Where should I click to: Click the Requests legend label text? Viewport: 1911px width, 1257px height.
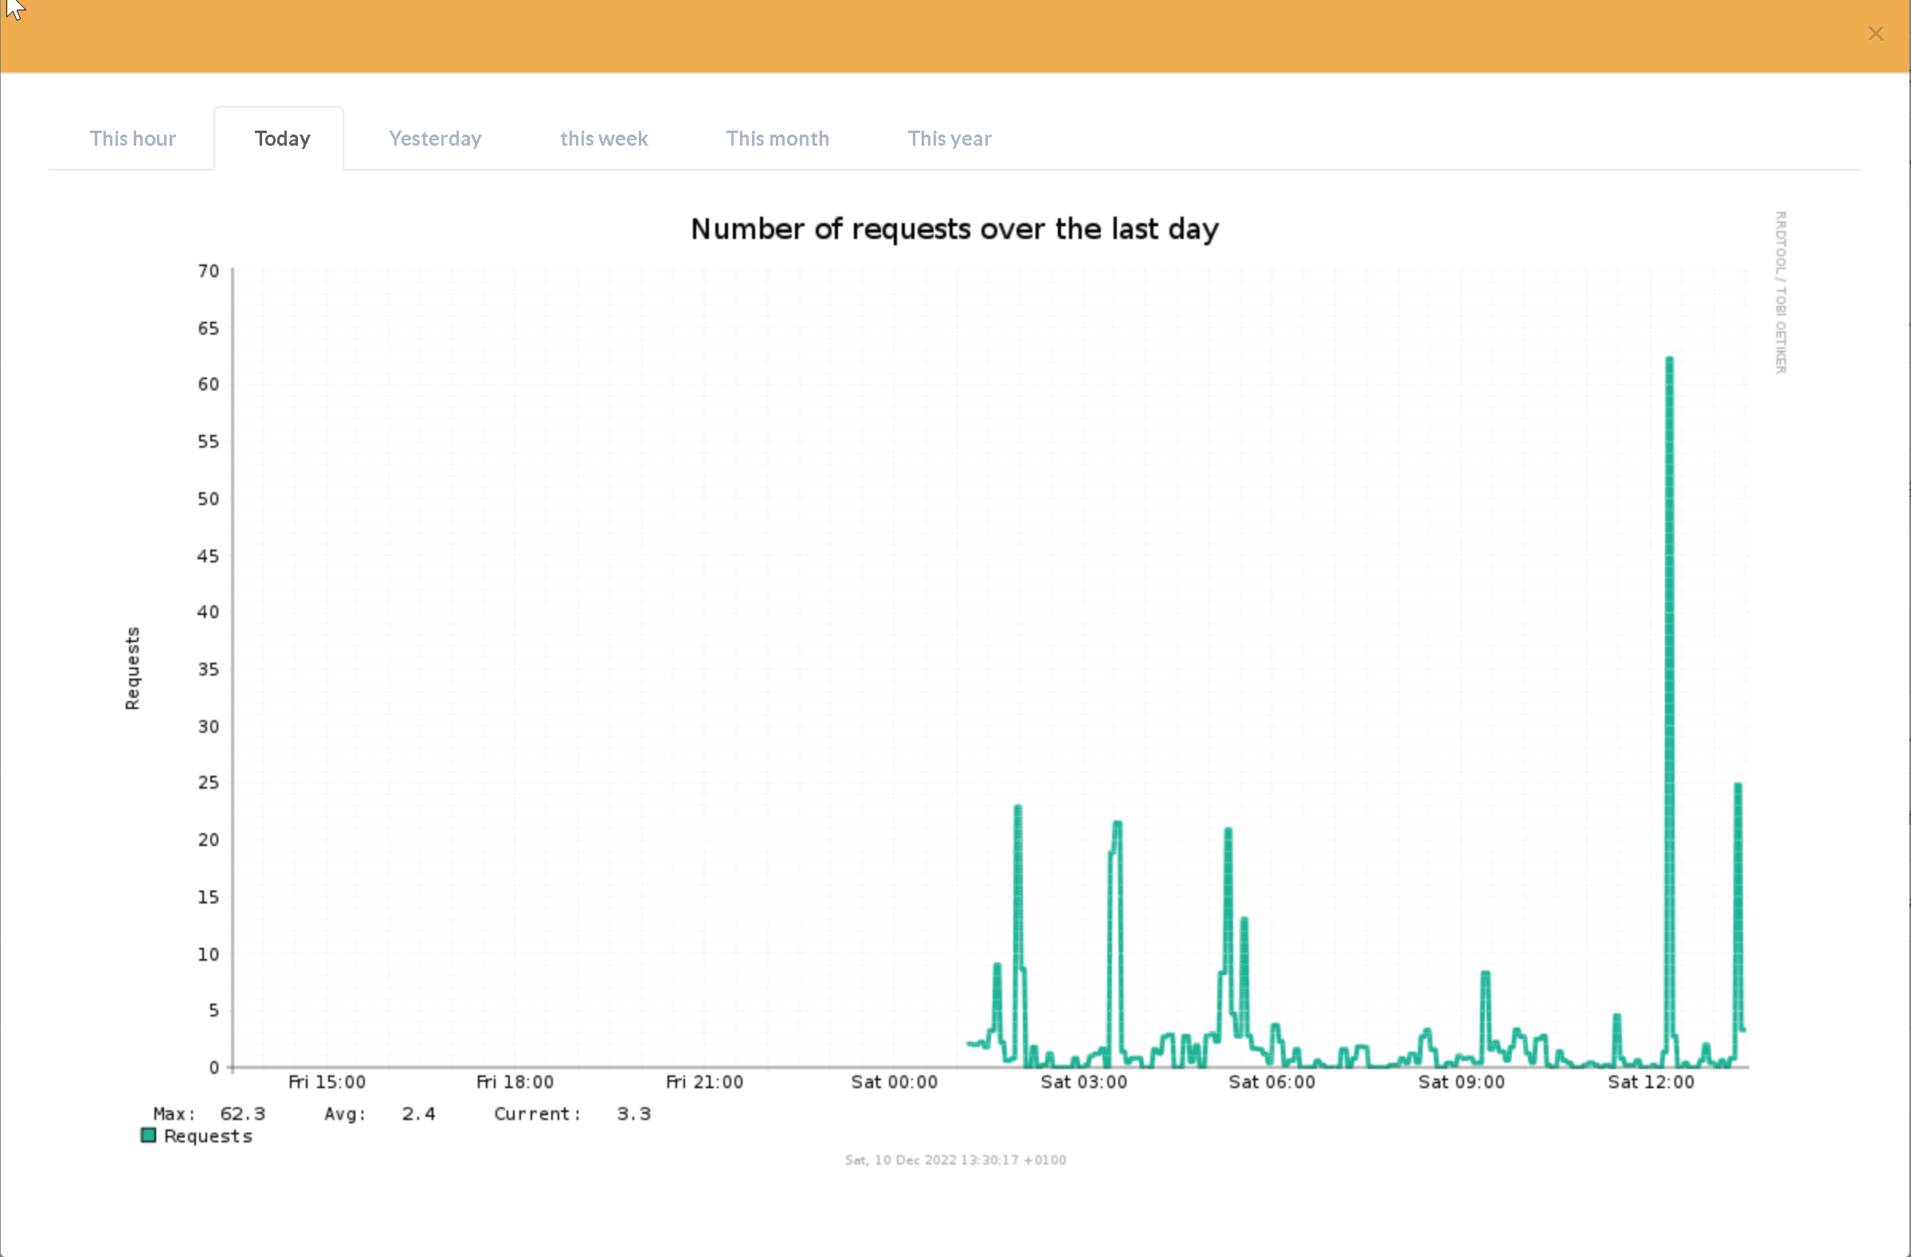click(208, 1136)
